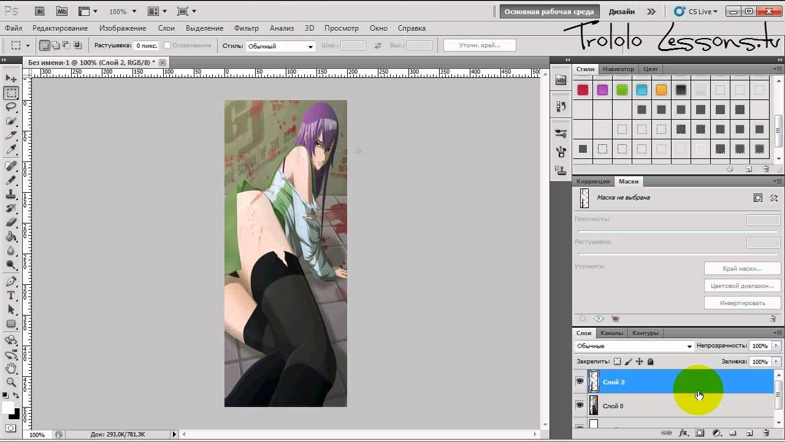Select the Rectangle shape tool
This screenshot has height=442, width=785.
[11, 324]
